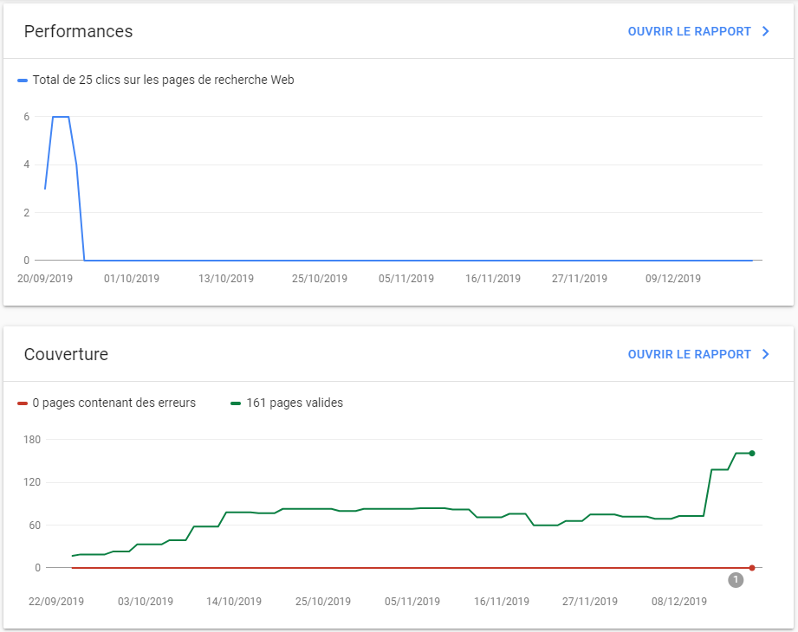The height and width of the screenshot is (632, 798).
Task: Open the Couverture report link
Action: tap(689, 354)
